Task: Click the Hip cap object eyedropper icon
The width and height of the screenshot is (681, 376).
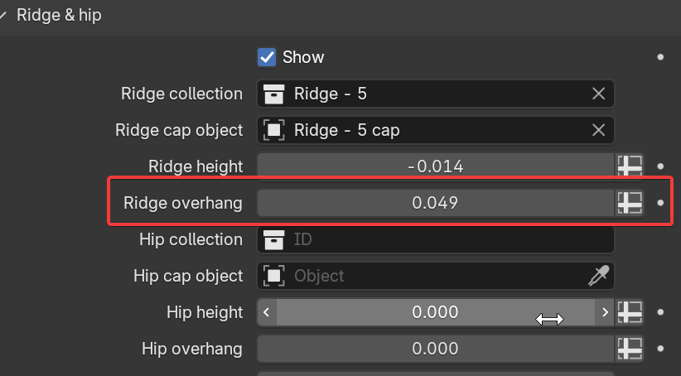Action: coord(598,276)
